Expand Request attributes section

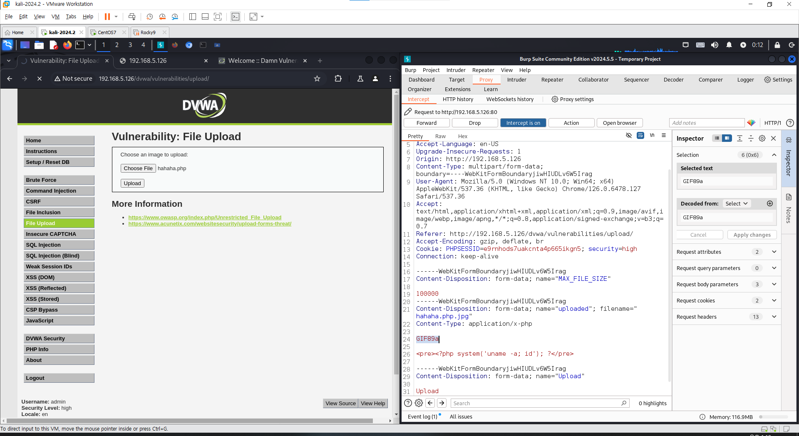pyautogui.click(x=774, y=252)
